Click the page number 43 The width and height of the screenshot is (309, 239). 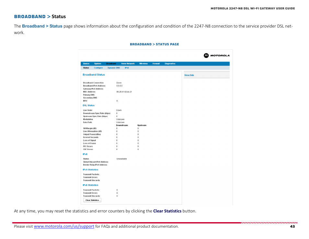coord(292,227)
